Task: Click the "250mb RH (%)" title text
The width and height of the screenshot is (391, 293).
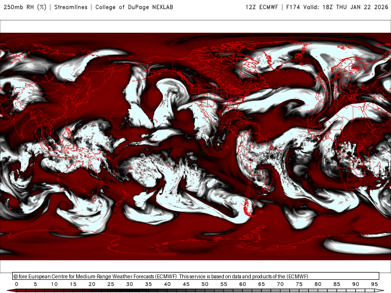Action: pyautogui.click(x=25, y=7)
